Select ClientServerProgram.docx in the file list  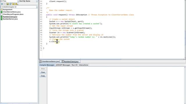13,14
